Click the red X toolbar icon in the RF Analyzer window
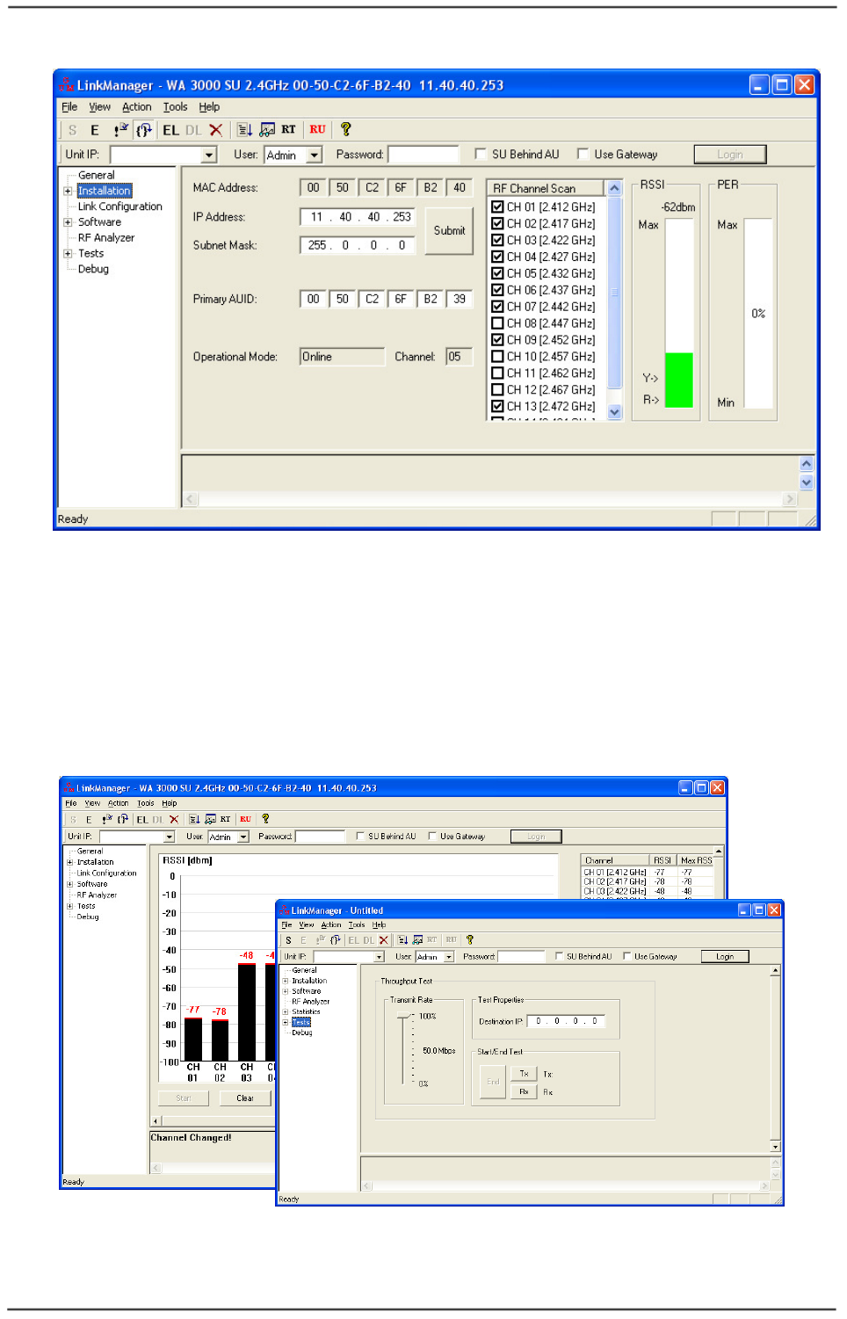The width and height of the screenshot is (847, 1319). [x=173, y=820]
